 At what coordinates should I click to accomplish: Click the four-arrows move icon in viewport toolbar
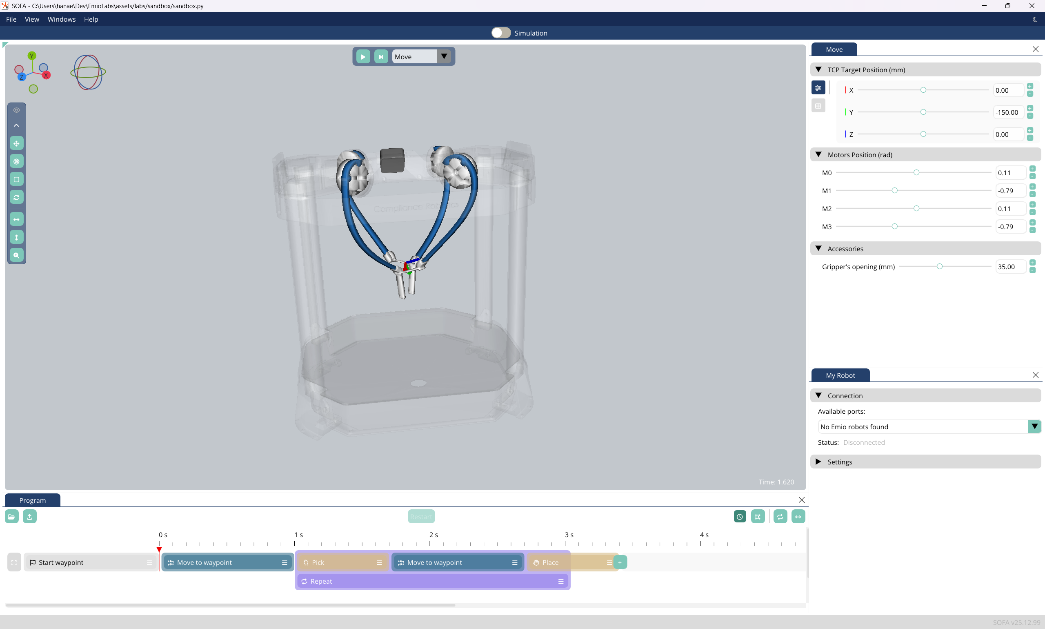pyautogui.click(x=16, y=143)
